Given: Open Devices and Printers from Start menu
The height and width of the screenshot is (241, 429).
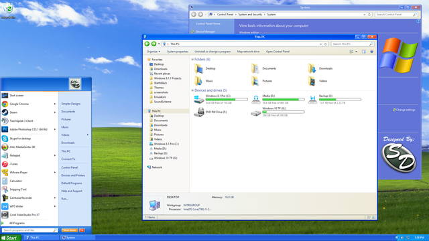Looking at the screenshot, I should click(73, 175).
